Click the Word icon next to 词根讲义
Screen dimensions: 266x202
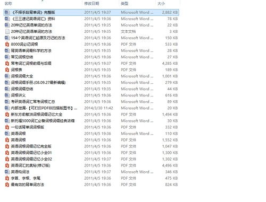7,95
